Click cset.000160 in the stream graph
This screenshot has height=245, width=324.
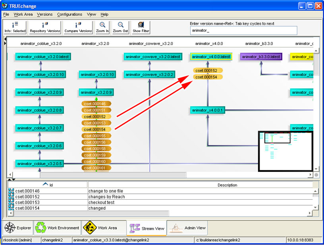coord(96,161)
